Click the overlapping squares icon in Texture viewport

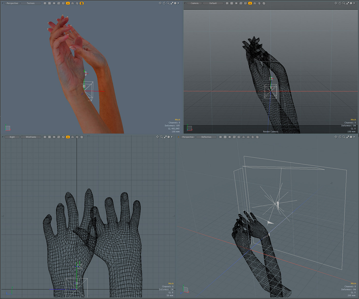[63, 3]
